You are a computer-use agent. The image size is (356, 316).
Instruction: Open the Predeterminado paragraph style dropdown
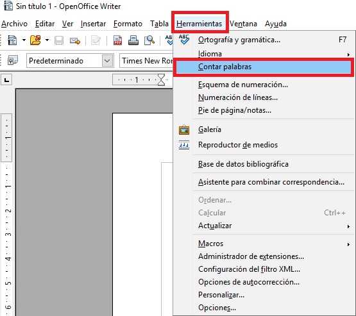point(107,60)
